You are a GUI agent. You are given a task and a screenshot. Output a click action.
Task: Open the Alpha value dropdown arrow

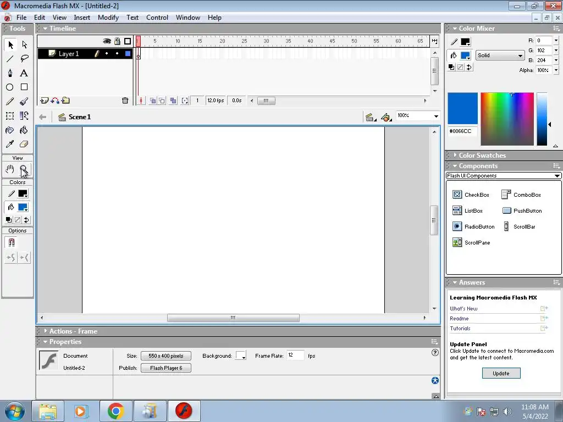pyautogui.click(x=556, y=70)
